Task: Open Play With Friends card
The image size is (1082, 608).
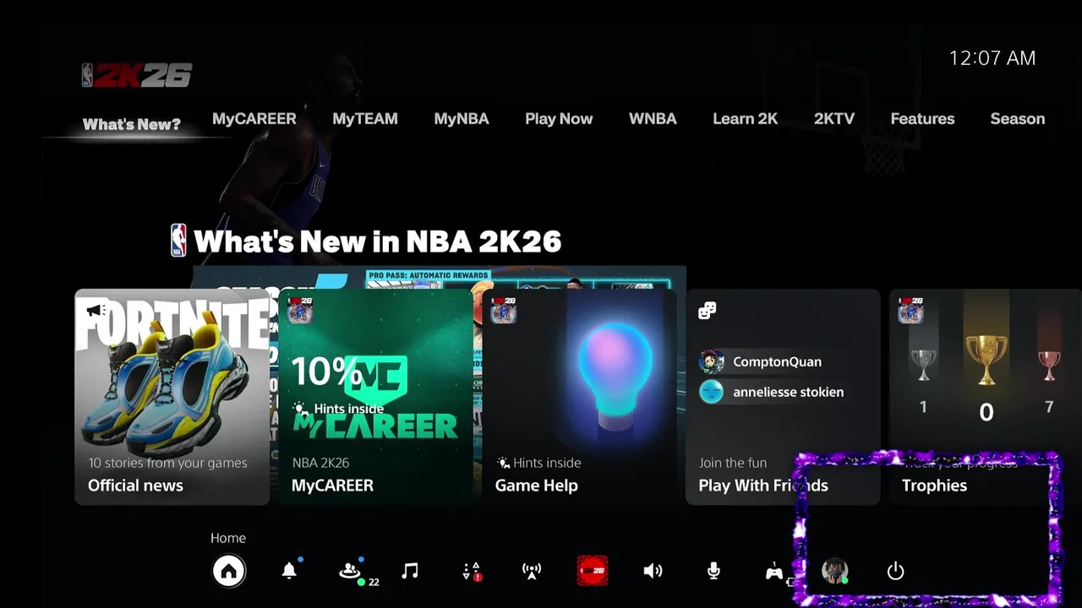Action: [x=783, y=397]
